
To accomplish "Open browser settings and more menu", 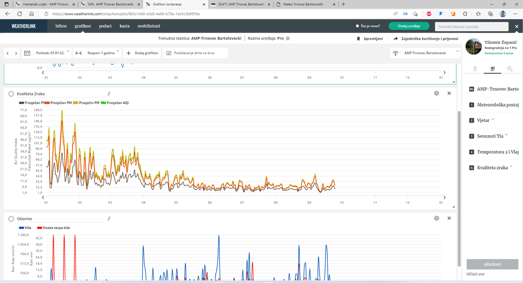I will 515,13.
